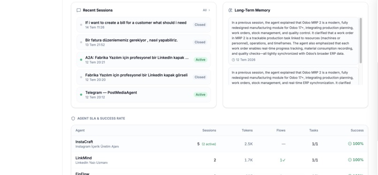Select the LinkMind agent name
The width and height of the screenshot is (378, 175).
(83, 158)
